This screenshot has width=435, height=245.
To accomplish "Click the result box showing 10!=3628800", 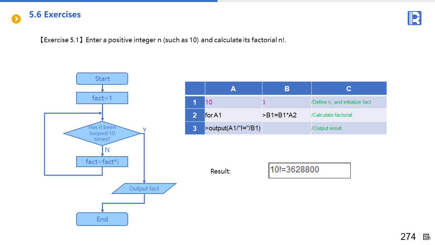I will click(x=309, y=170).
